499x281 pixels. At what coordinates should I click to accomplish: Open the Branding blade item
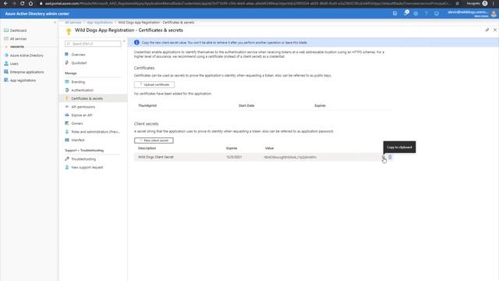tap(78, 82)
